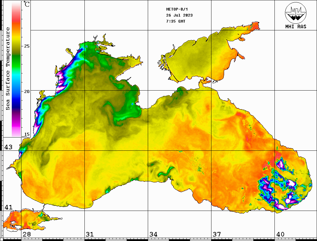Screen dimensions: 317x241
Task: Click the METOP-B/1 satellite label
Action: point(177,9)
